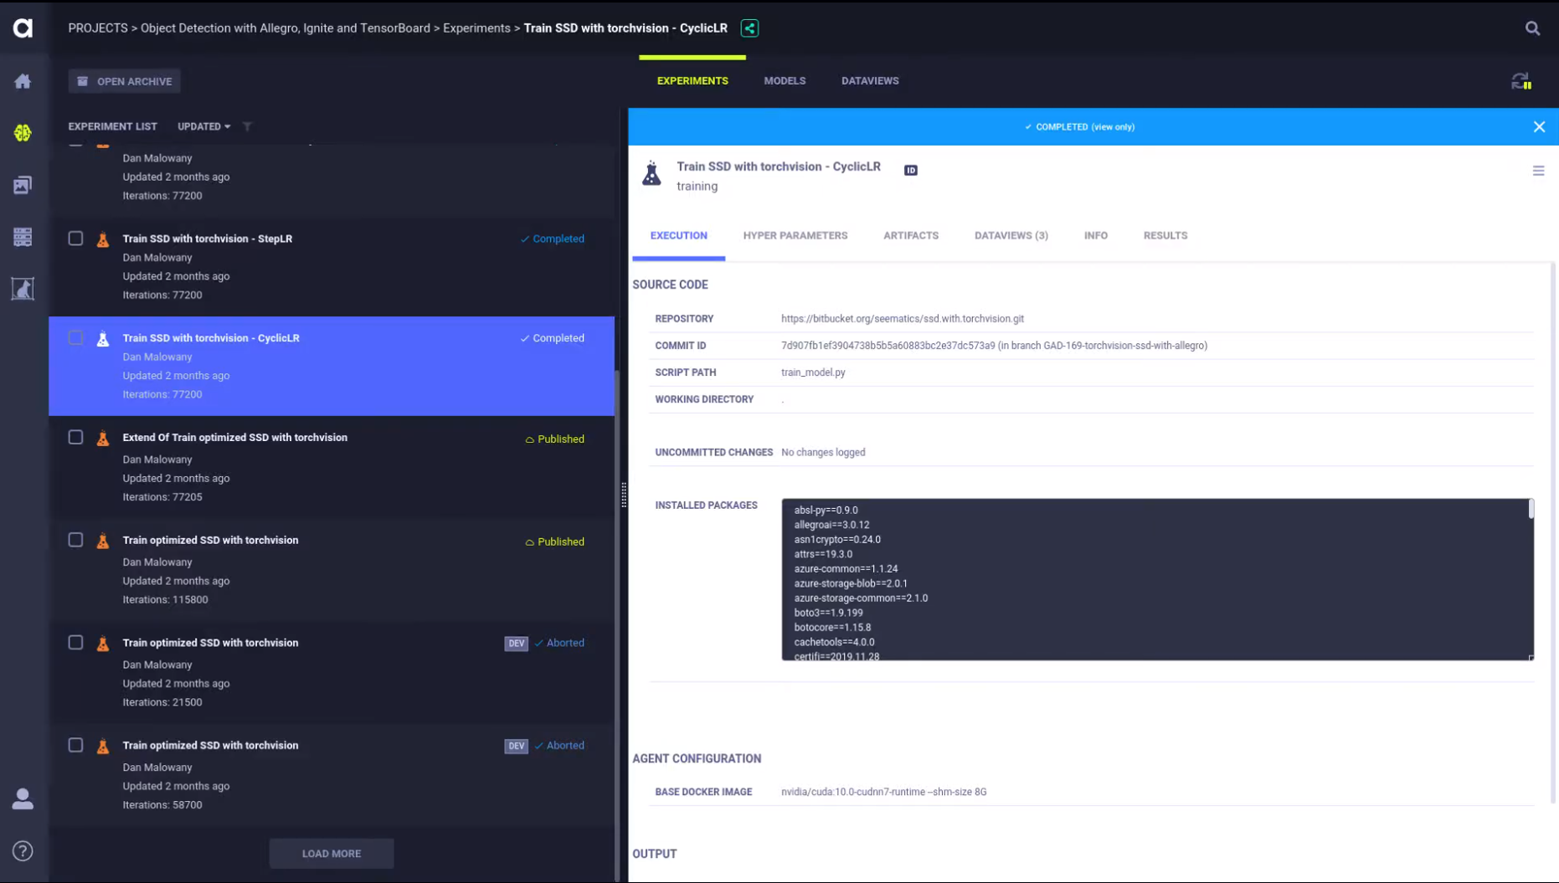Click the allegroai==3.0.12 package line

[x=831, y=525]
